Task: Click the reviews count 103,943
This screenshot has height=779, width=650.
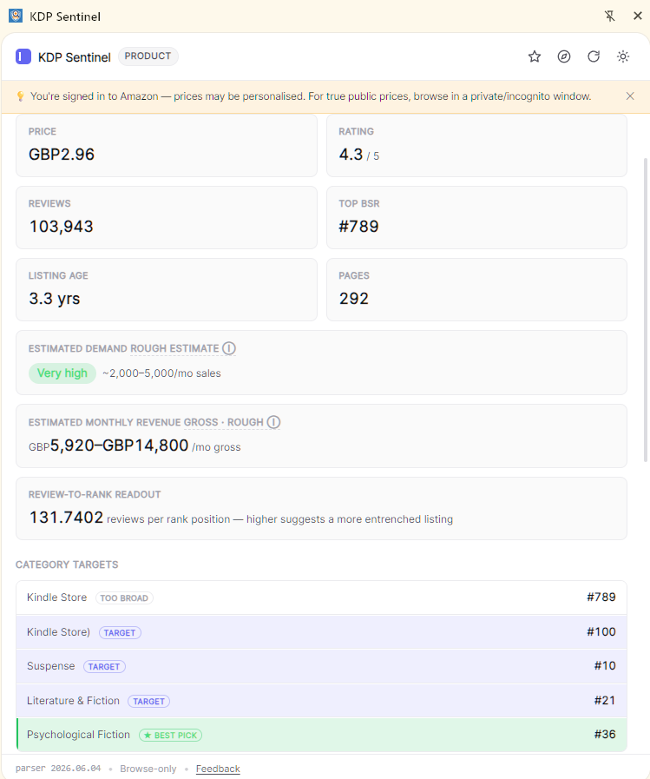Action: pyautogui.click(x=61, y=227)
